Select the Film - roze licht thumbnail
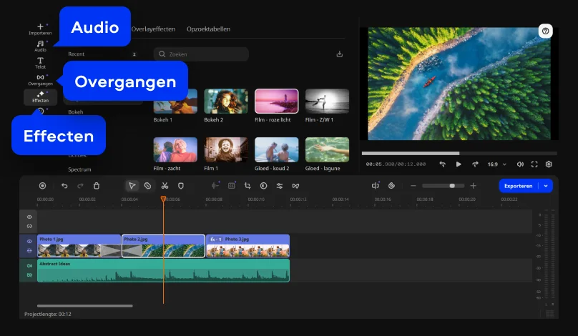Screen dimensions: 578x336 coord(276,102)
